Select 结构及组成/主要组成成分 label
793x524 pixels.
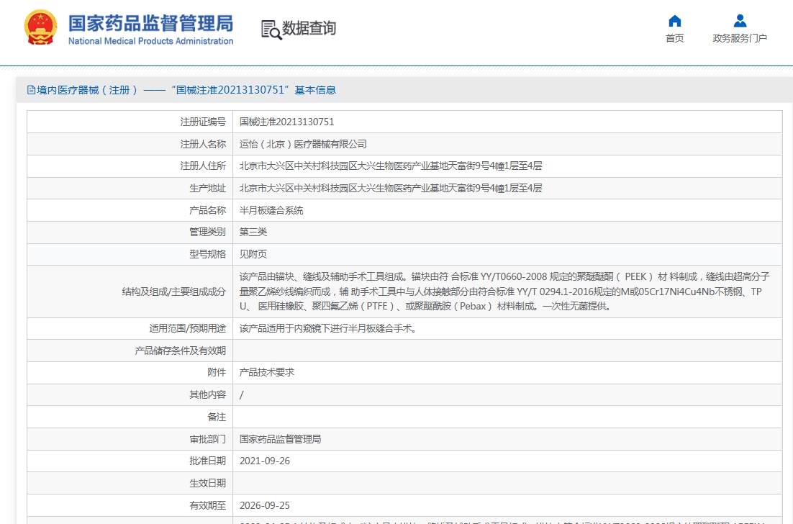tap(174, 292)
